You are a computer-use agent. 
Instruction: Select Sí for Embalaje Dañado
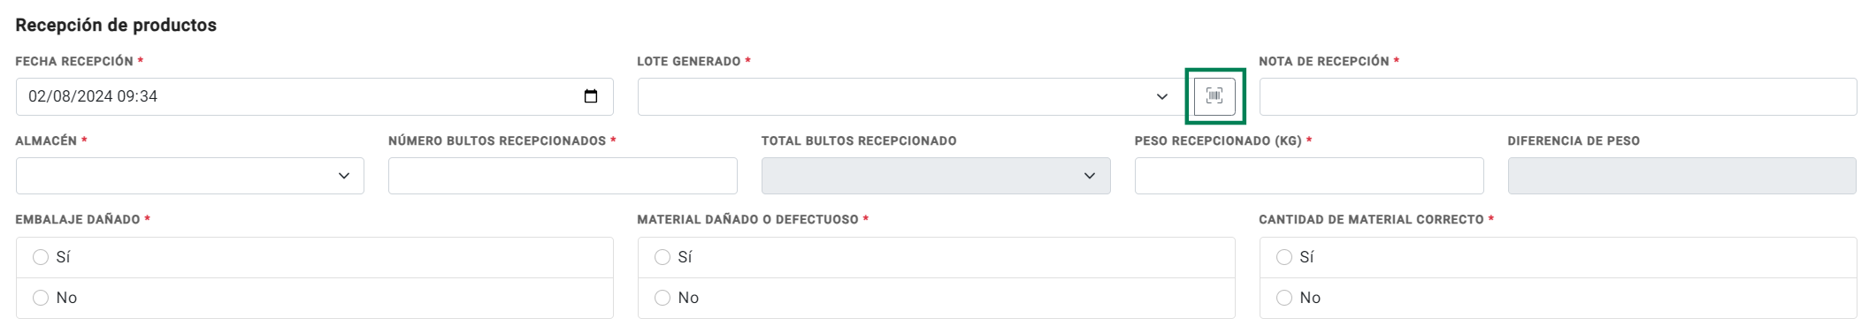click(x=41, y=257)
